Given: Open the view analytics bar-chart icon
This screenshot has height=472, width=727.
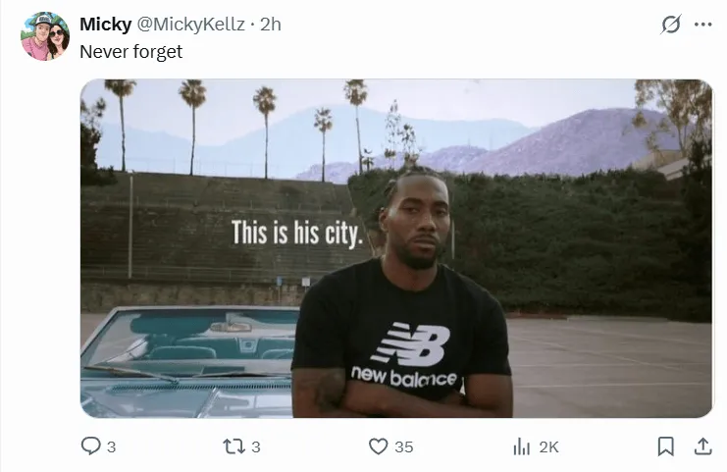Looking at the screenshot, I should (521, 446).
